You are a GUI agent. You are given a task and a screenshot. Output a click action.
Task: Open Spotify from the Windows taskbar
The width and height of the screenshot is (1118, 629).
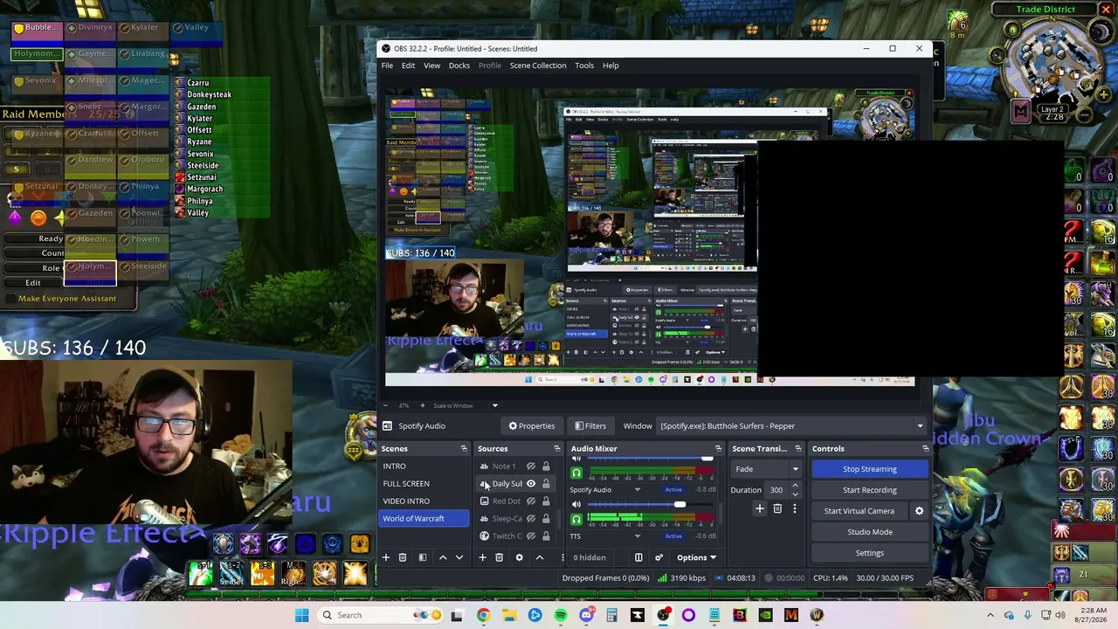coord(561,615)
